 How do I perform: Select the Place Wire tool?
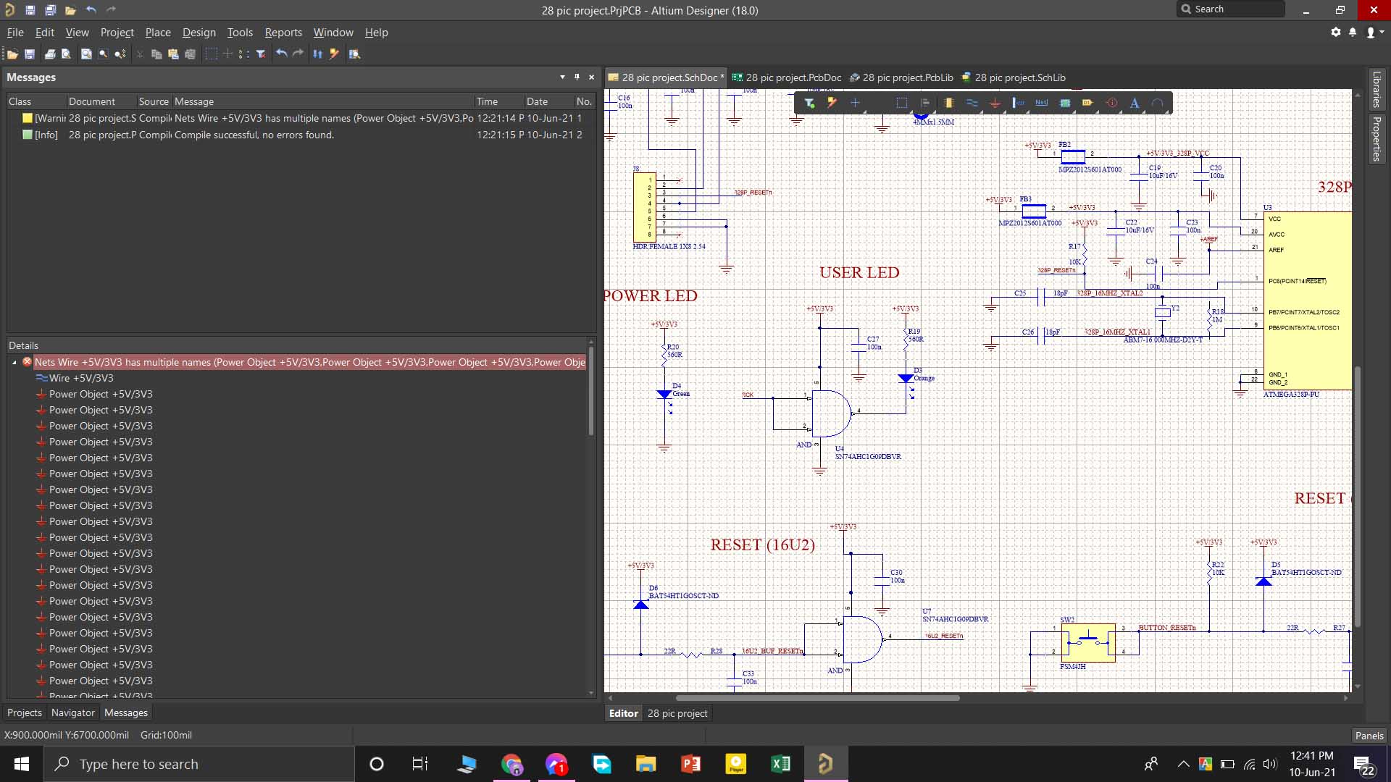click(x=972, y=103)
